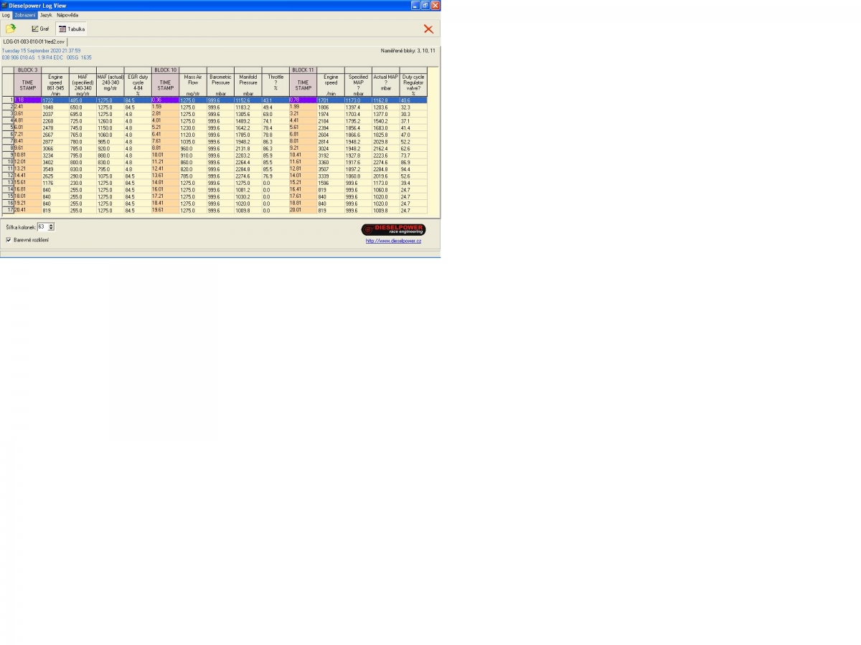Open the Jazyk language menu
The height and width of the screenshot is (645, 861).
[46, 15]
